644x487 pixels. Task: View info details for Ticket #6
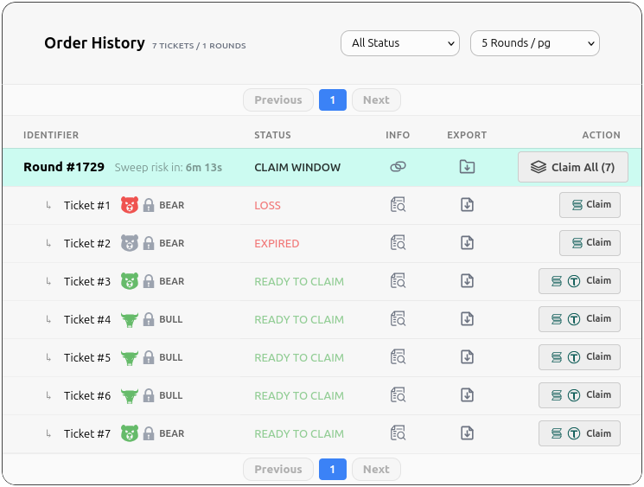pyautogui.click(x=398, y=395)
